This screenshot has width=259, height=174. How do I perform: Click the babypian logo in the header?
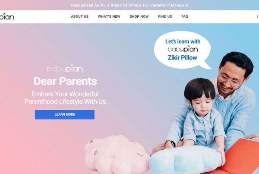pos(7,16)
